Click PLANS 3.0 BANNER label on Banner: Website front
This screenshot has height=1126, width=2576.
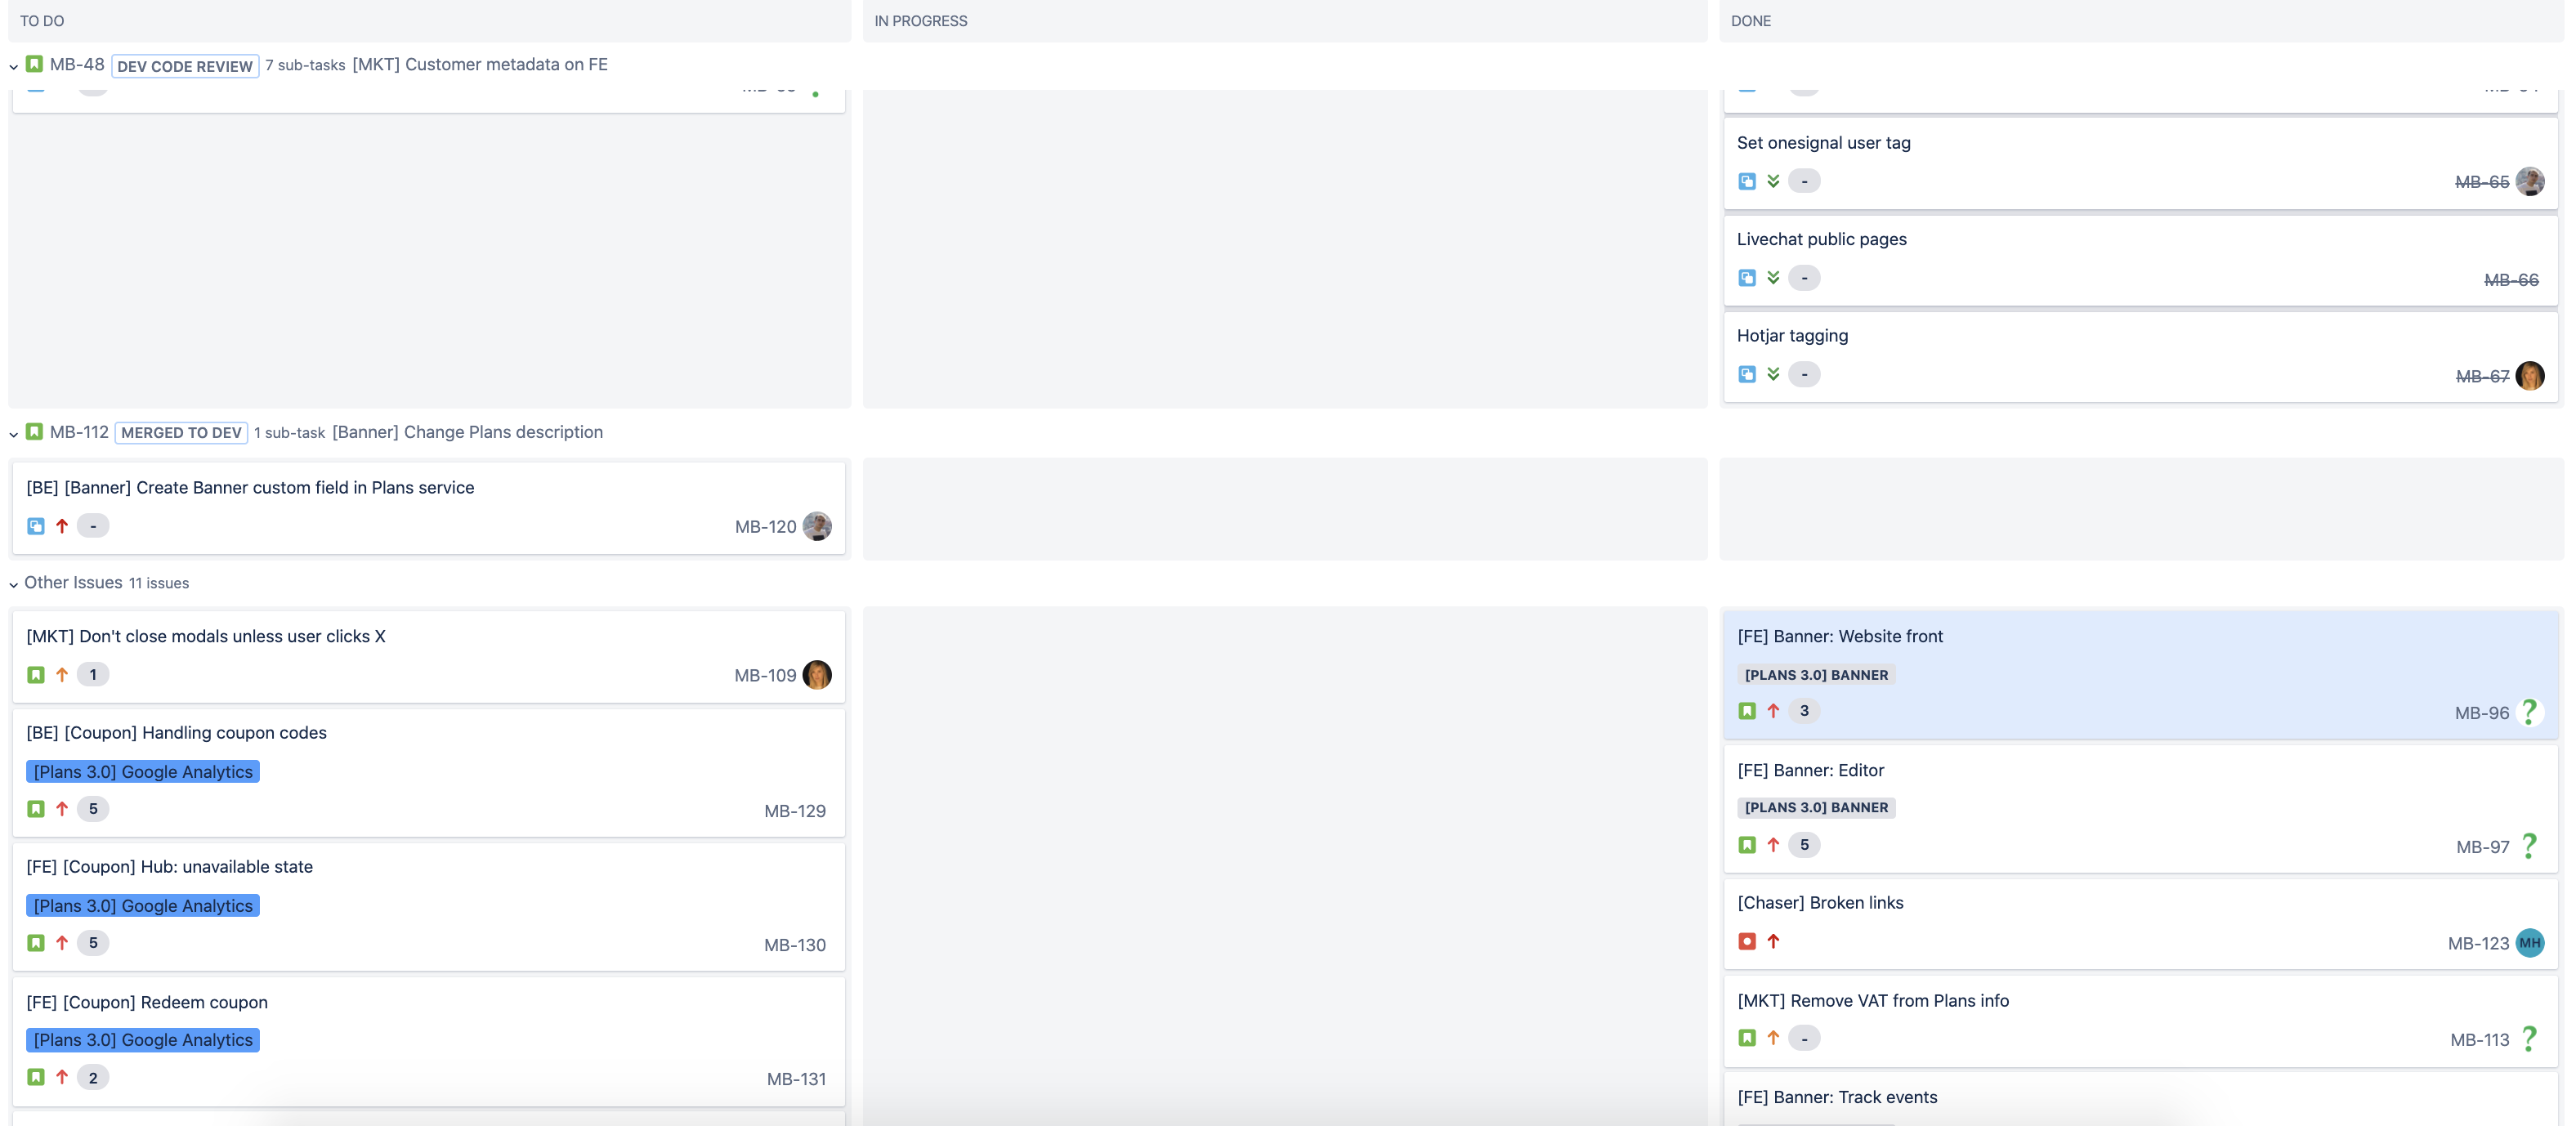[1816, 675]
